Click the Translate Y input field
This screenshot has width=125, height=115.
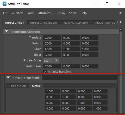pos(71,38)
